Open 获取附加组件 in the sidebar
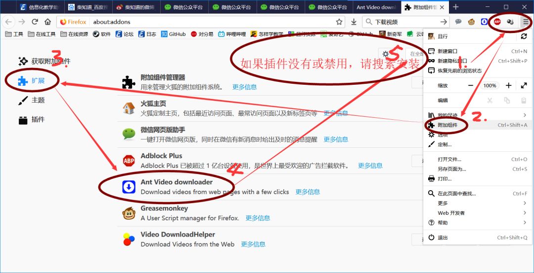 44,62
